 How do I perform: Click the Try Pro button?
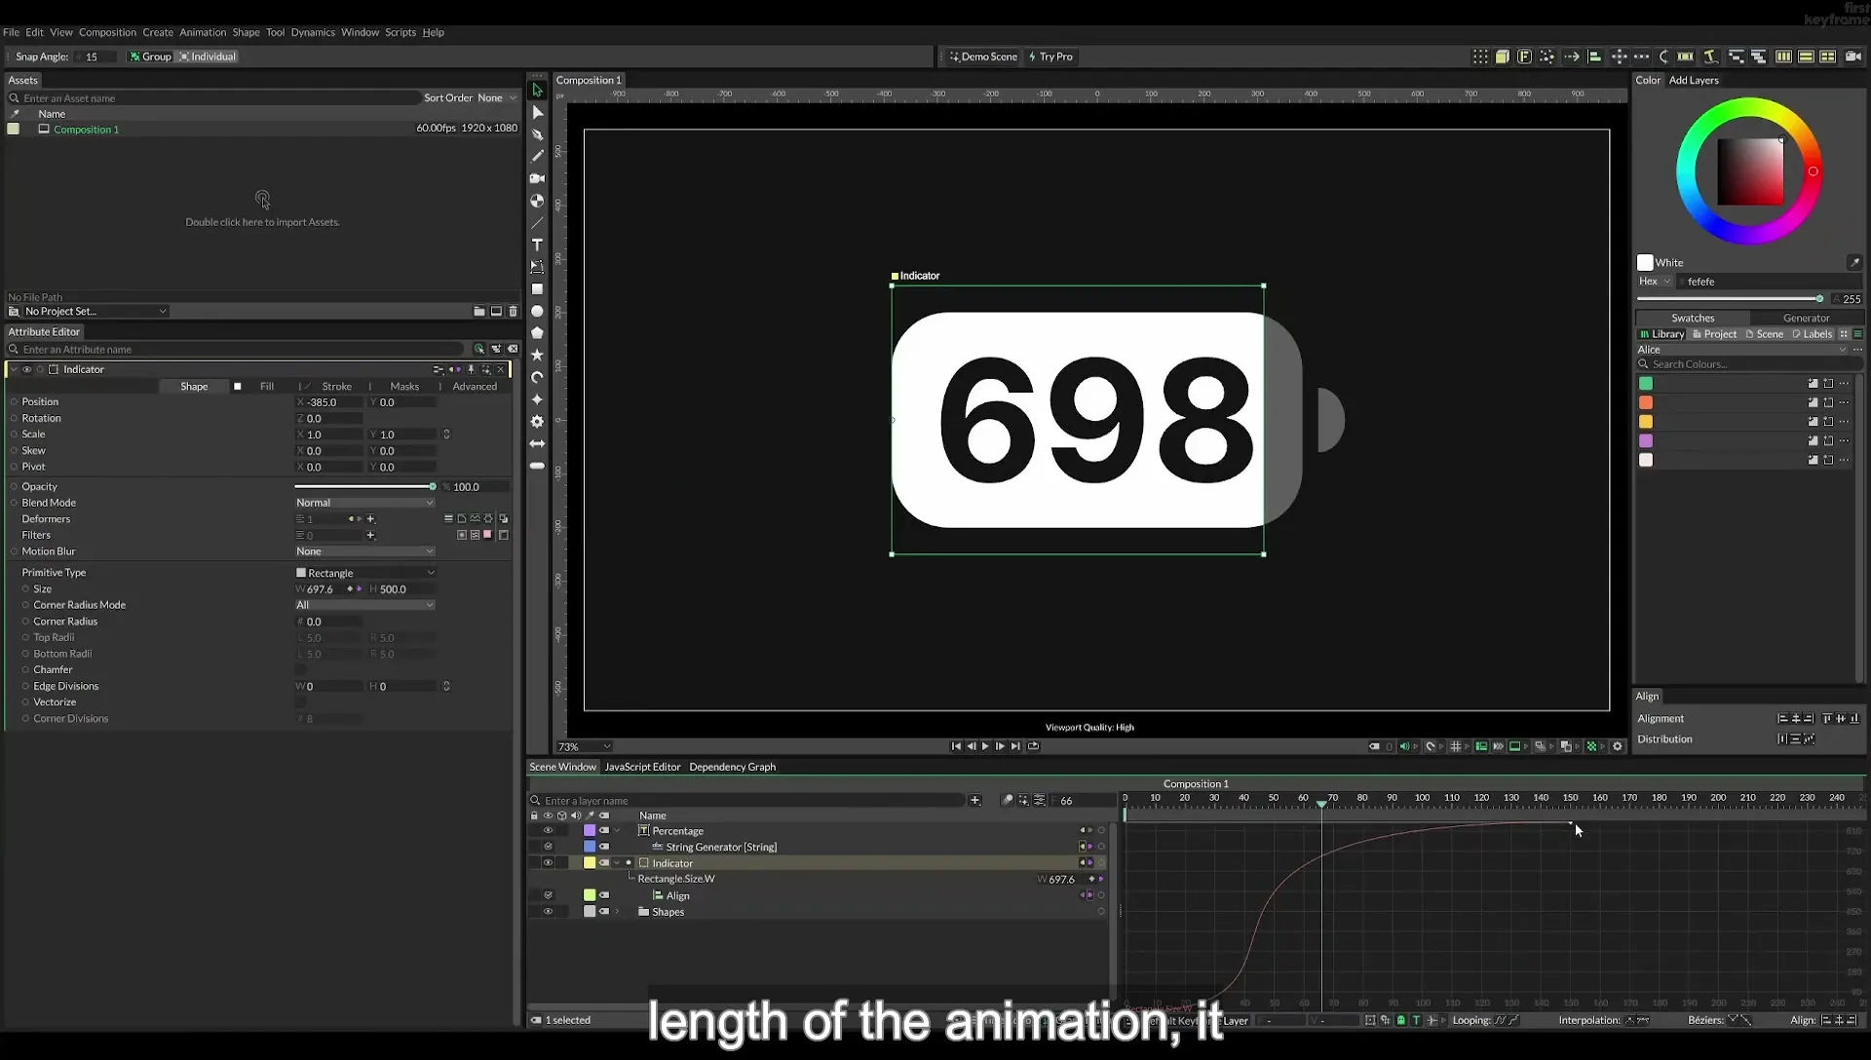point(1050,57)
